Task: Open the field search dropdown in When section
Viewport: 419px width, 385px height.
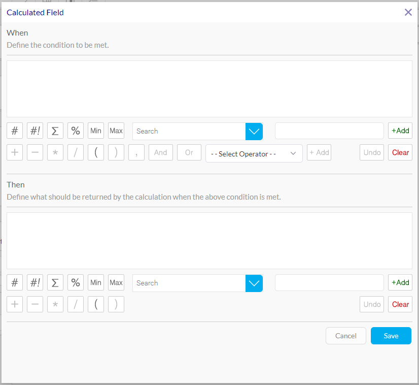Action: pyautogui.click(x=254, y=131)
